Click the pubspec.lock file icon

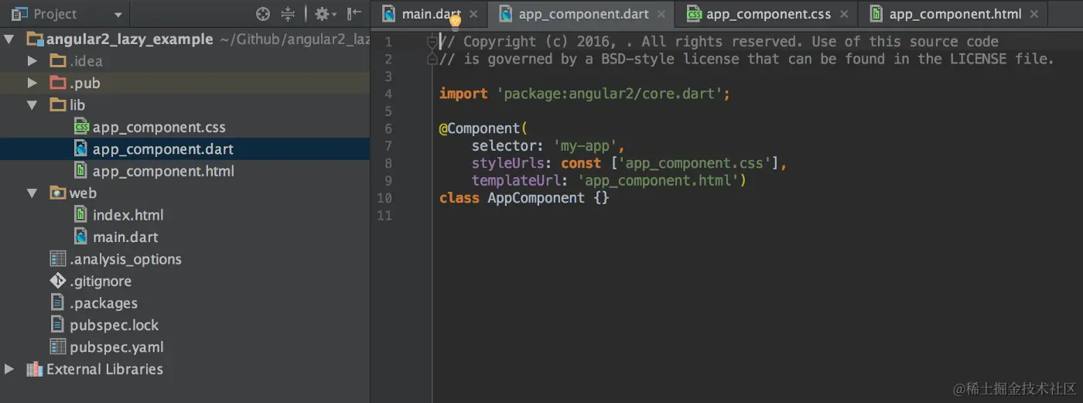coord(58,325)
